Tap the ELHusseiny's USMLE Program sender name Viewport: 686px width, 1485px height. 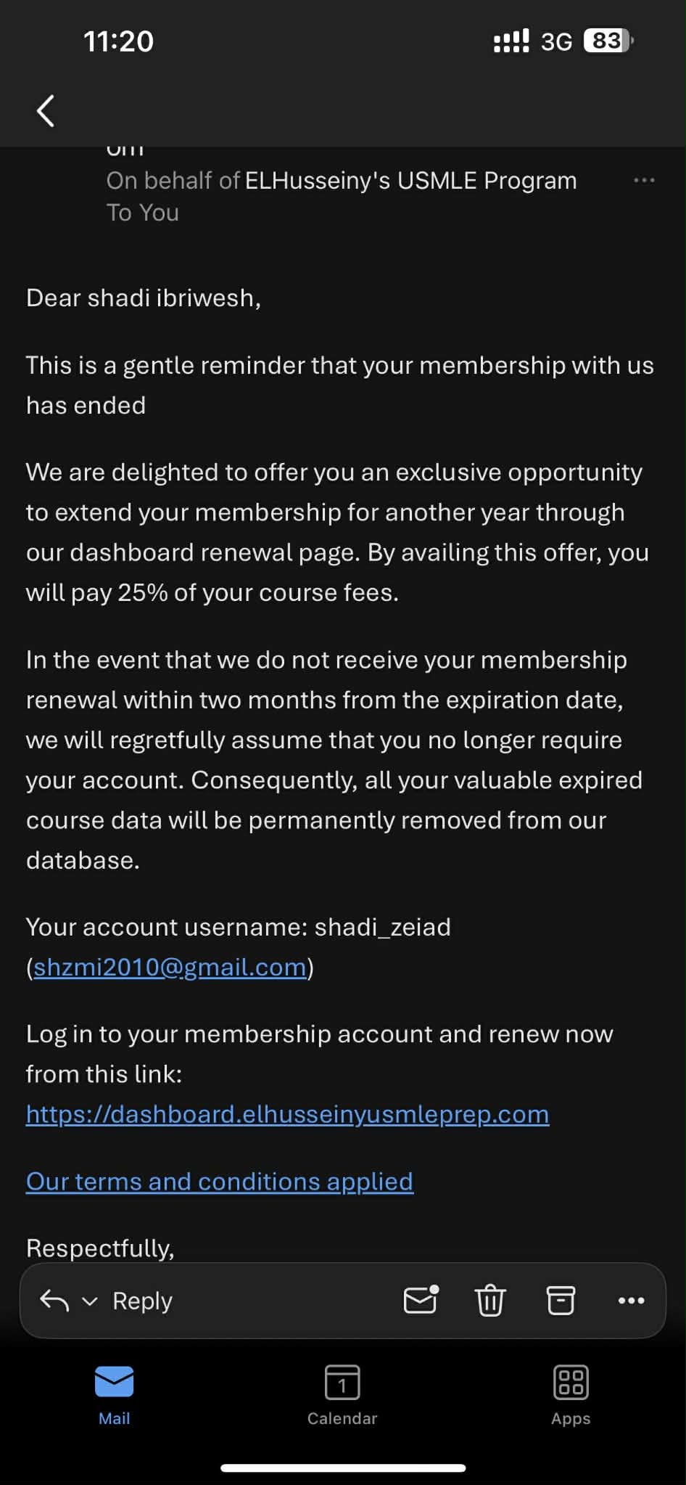(x=410, y=180)
